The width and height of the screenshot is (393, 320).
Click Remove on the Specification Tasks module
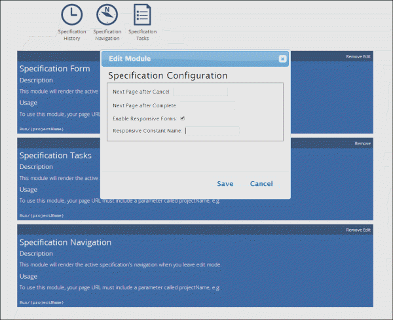pyautogui.click(x=362, y=143)
